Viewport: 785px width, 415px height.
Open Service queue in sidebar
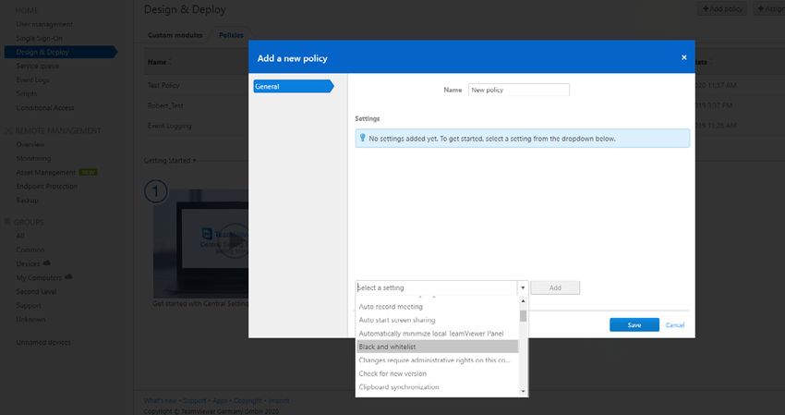pos(38,66)
